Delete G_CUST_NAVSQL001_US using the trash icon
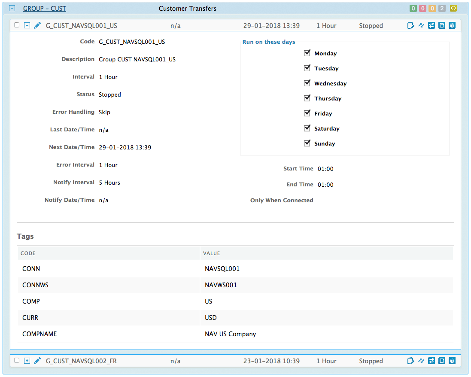471x377 pixels. 452,25
